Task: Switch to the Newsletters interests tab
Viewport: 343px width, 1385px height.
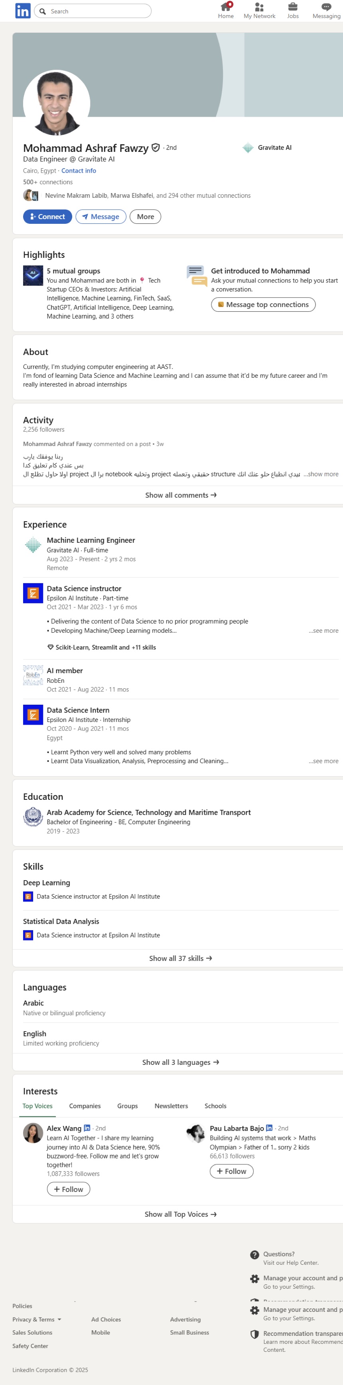Action: click(171, 1106)
